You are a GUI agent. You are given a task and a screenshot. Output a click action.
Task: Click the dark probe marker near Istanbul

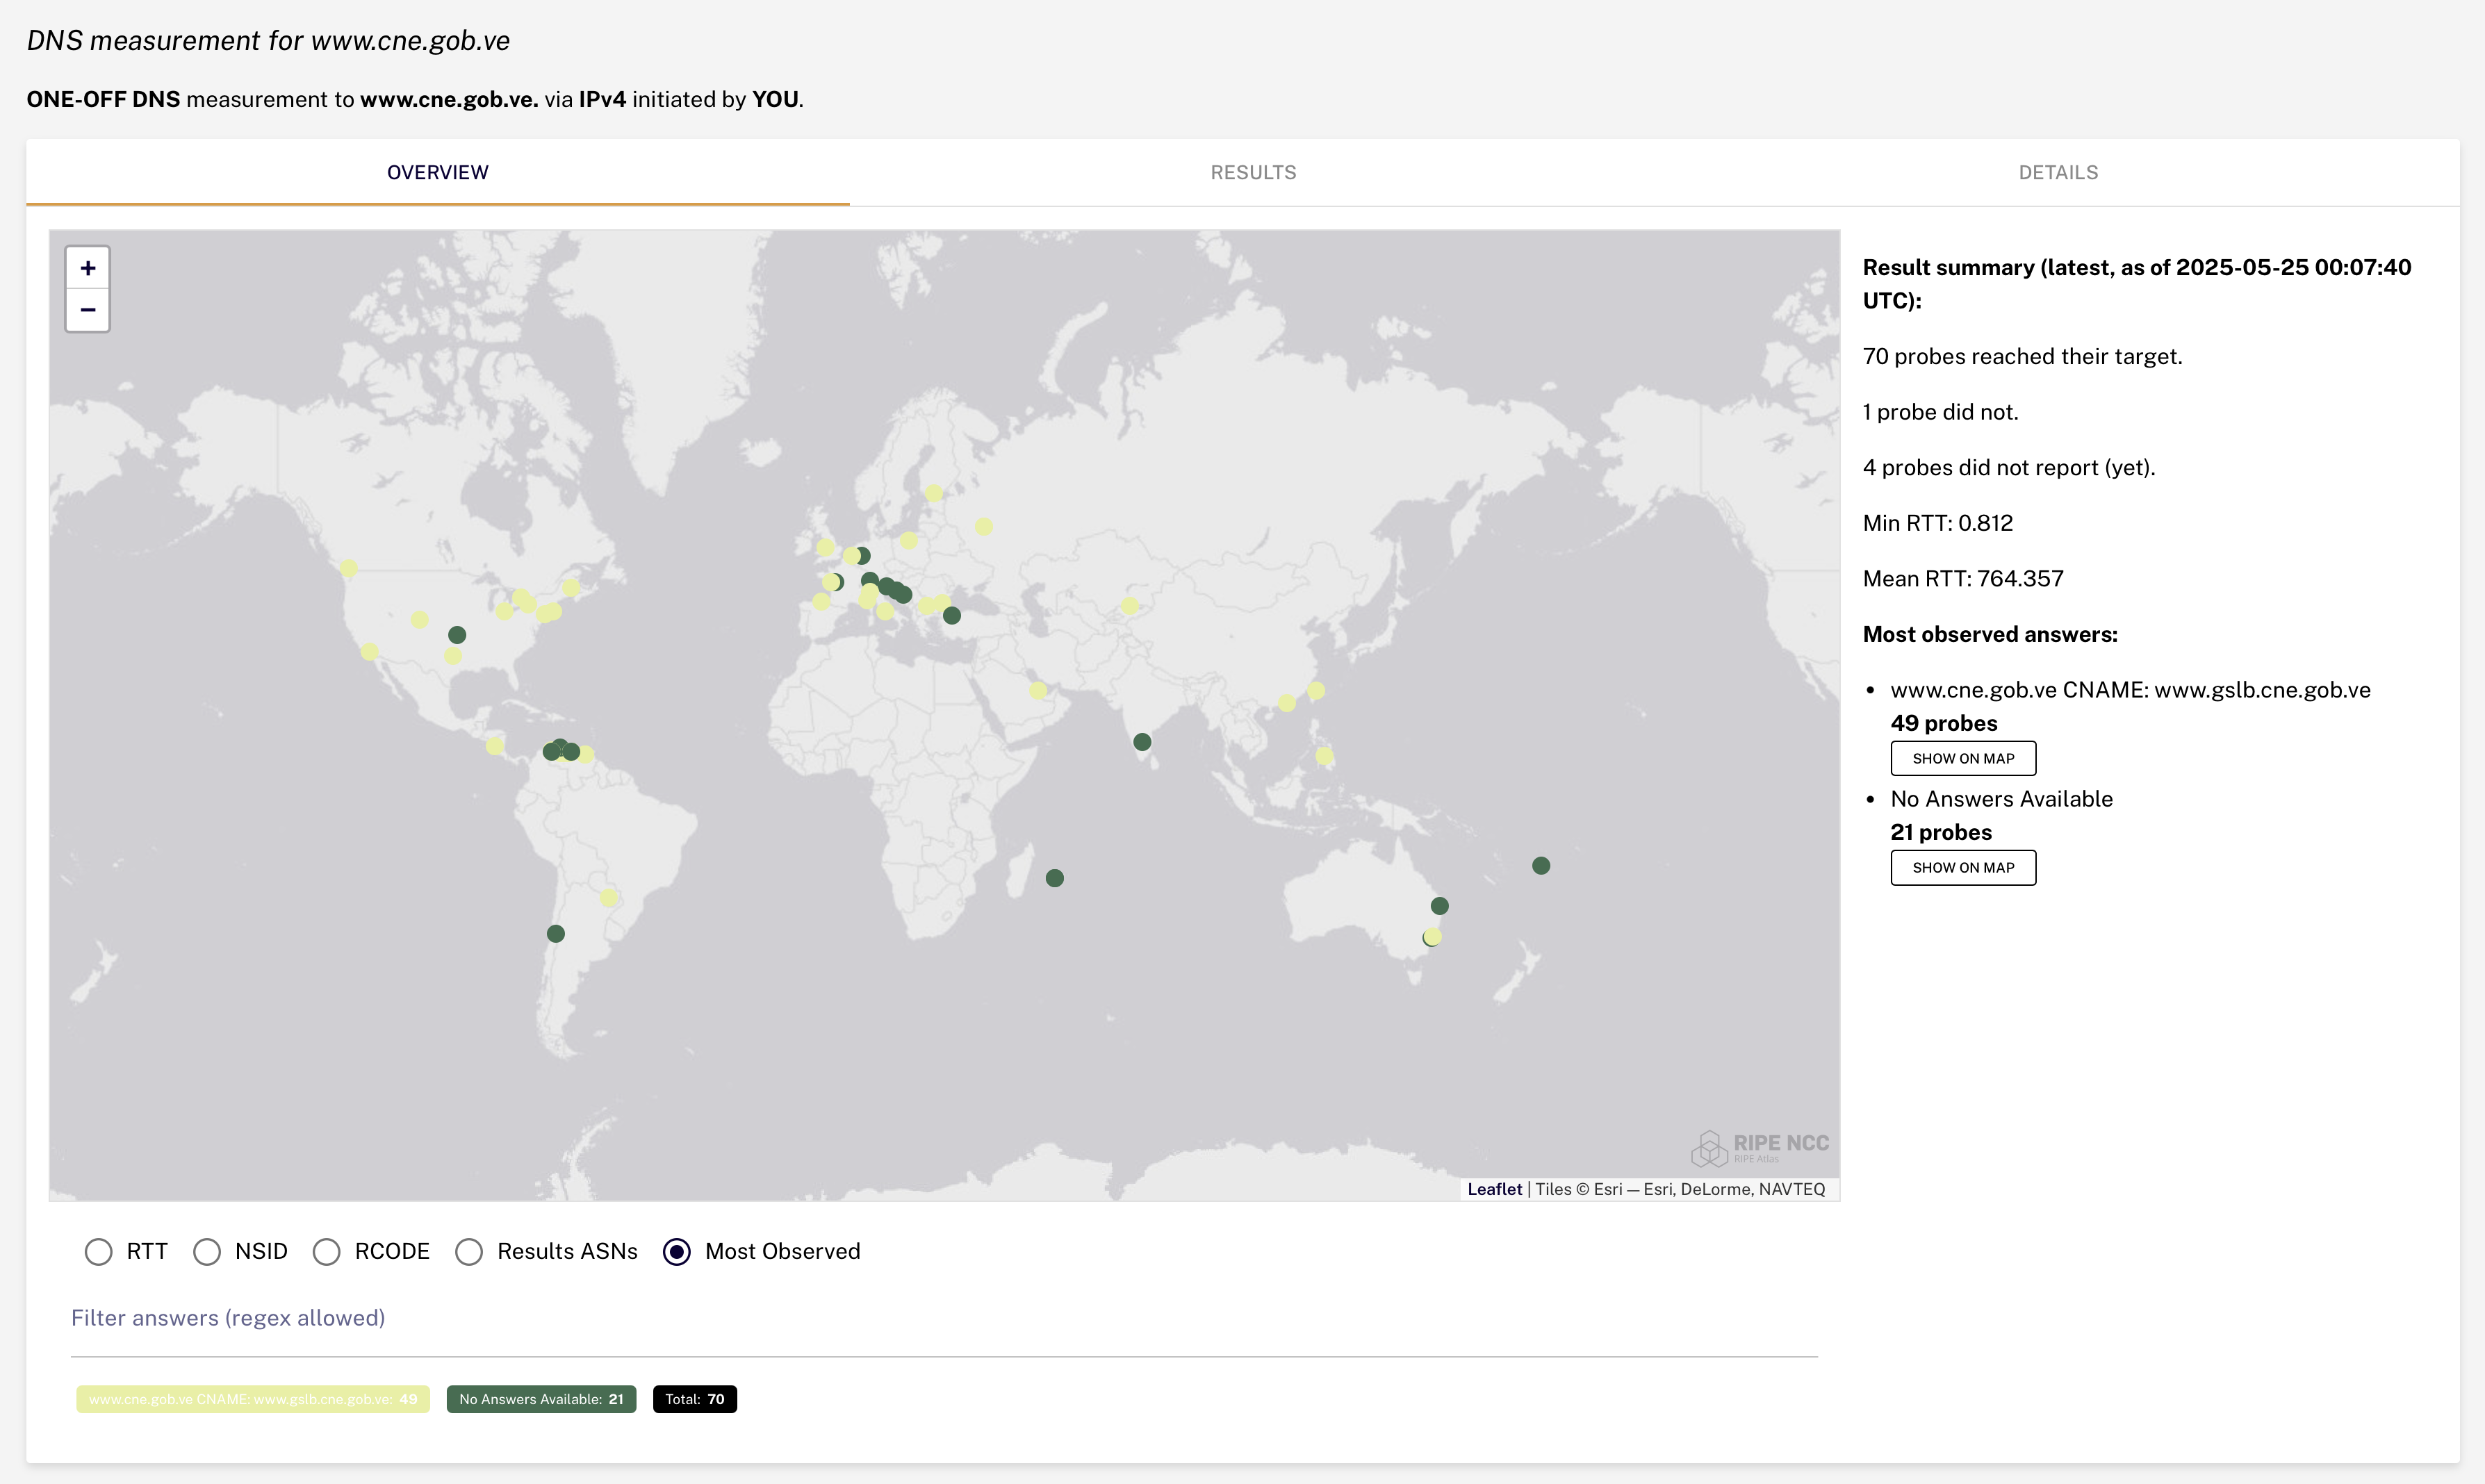[952, 616]
